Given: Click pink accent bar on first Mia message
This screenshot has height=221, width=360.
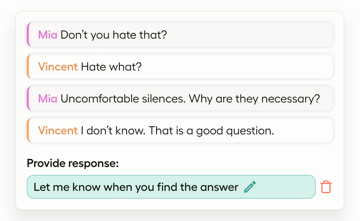Looking at the screenshot, I should 28,35.
